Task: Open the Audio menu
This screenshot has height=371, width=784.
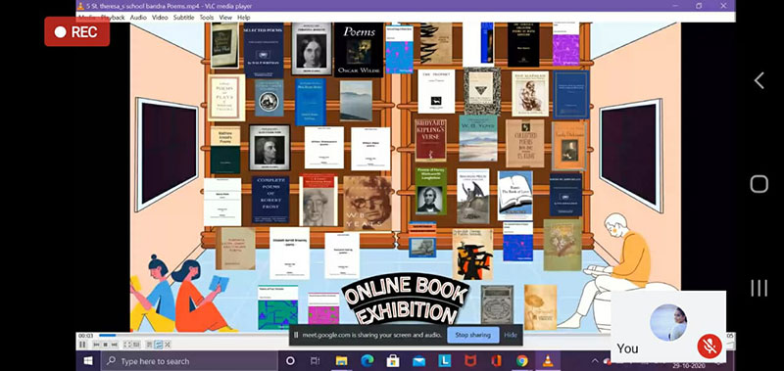Action: tap(138, 18)
